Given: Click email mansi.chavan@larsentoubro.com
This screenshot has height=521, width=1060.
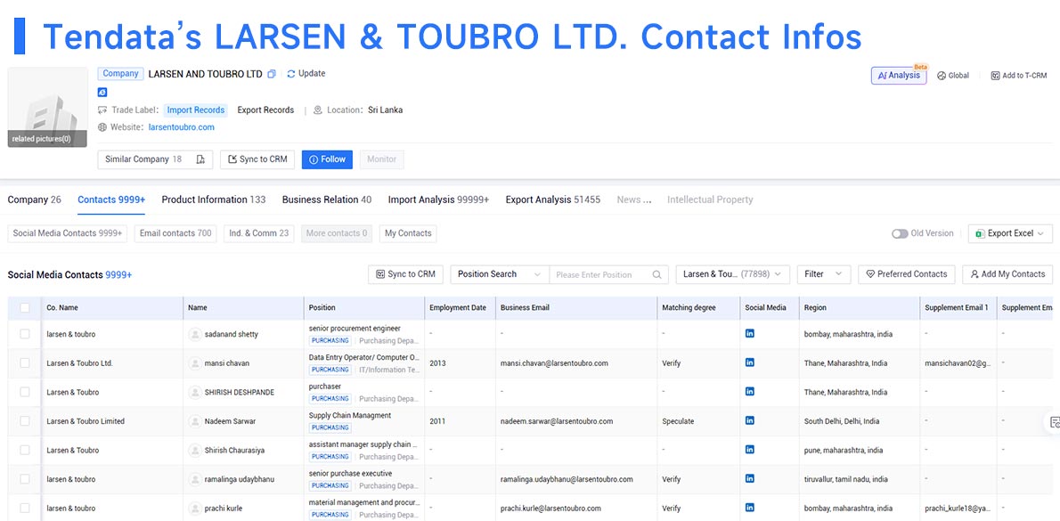Looking at the screenshot, I should tap(554, 362).
